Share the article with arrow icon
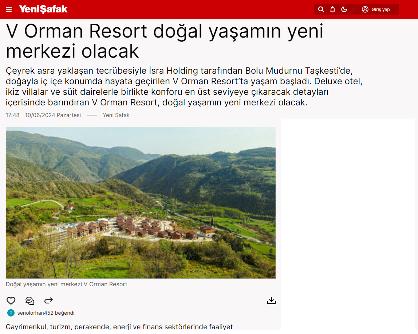Image resolution: width=418 pixels, height=334 pixels. (x=48, y=300)
